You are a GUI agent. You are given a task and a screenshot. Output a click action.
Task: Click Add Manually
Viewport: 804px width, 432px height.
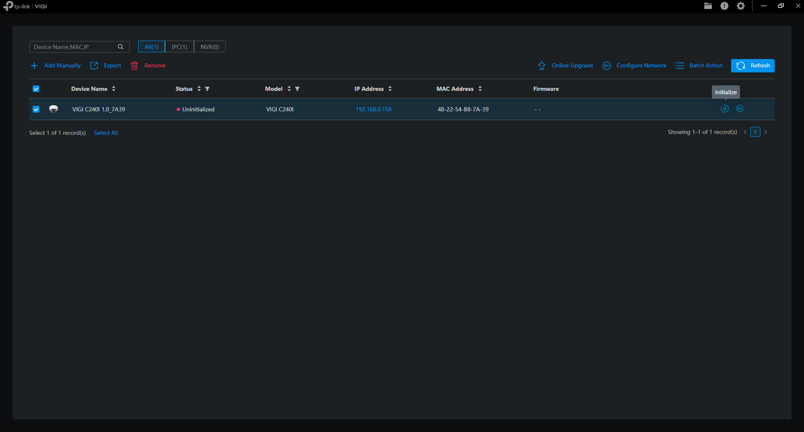56,66
